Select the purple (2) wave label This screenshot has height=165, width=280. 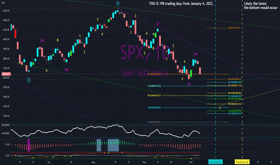click(157, 23)
